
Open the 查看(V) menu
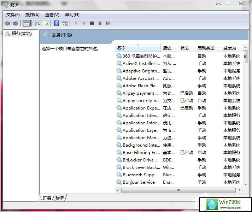(52, 15)
